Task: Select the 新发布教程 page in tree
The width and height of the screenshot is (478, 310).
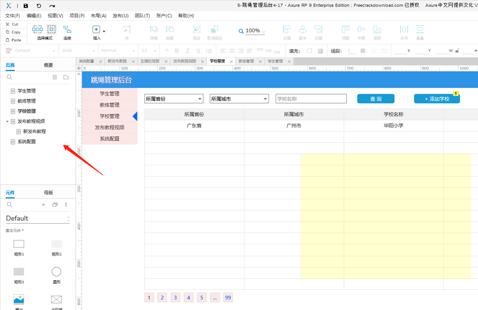Action: tap(34, 131)
